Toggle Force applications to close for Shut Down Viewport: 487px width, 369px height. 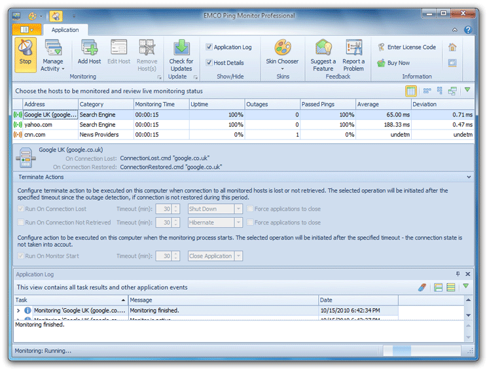pyautogui.click(x=249, y=209)
